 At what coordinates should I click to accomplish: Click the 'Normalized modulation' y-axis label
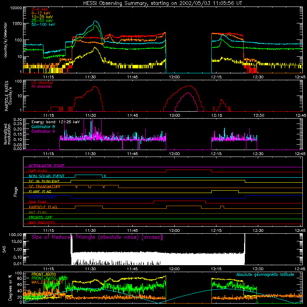7,134
